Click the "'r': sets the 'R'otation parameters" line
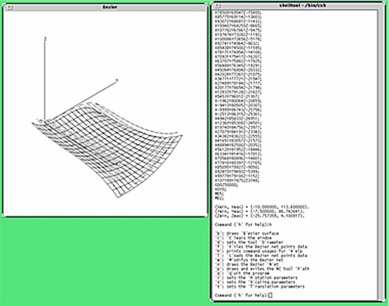 pyautogui.click(x=256, y=278)
